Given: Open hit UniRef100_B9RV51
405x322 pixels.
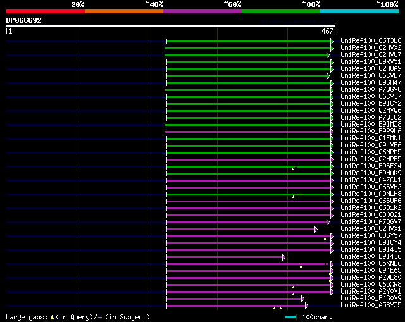Looking at the screenshot, I should pyautogui.click(x=371, y=62).
